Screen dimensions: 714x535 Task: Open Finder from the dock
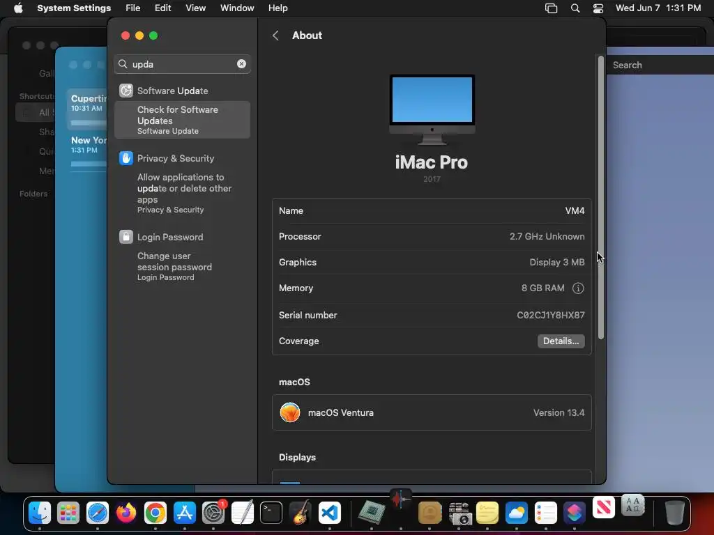tap(40, 513)
